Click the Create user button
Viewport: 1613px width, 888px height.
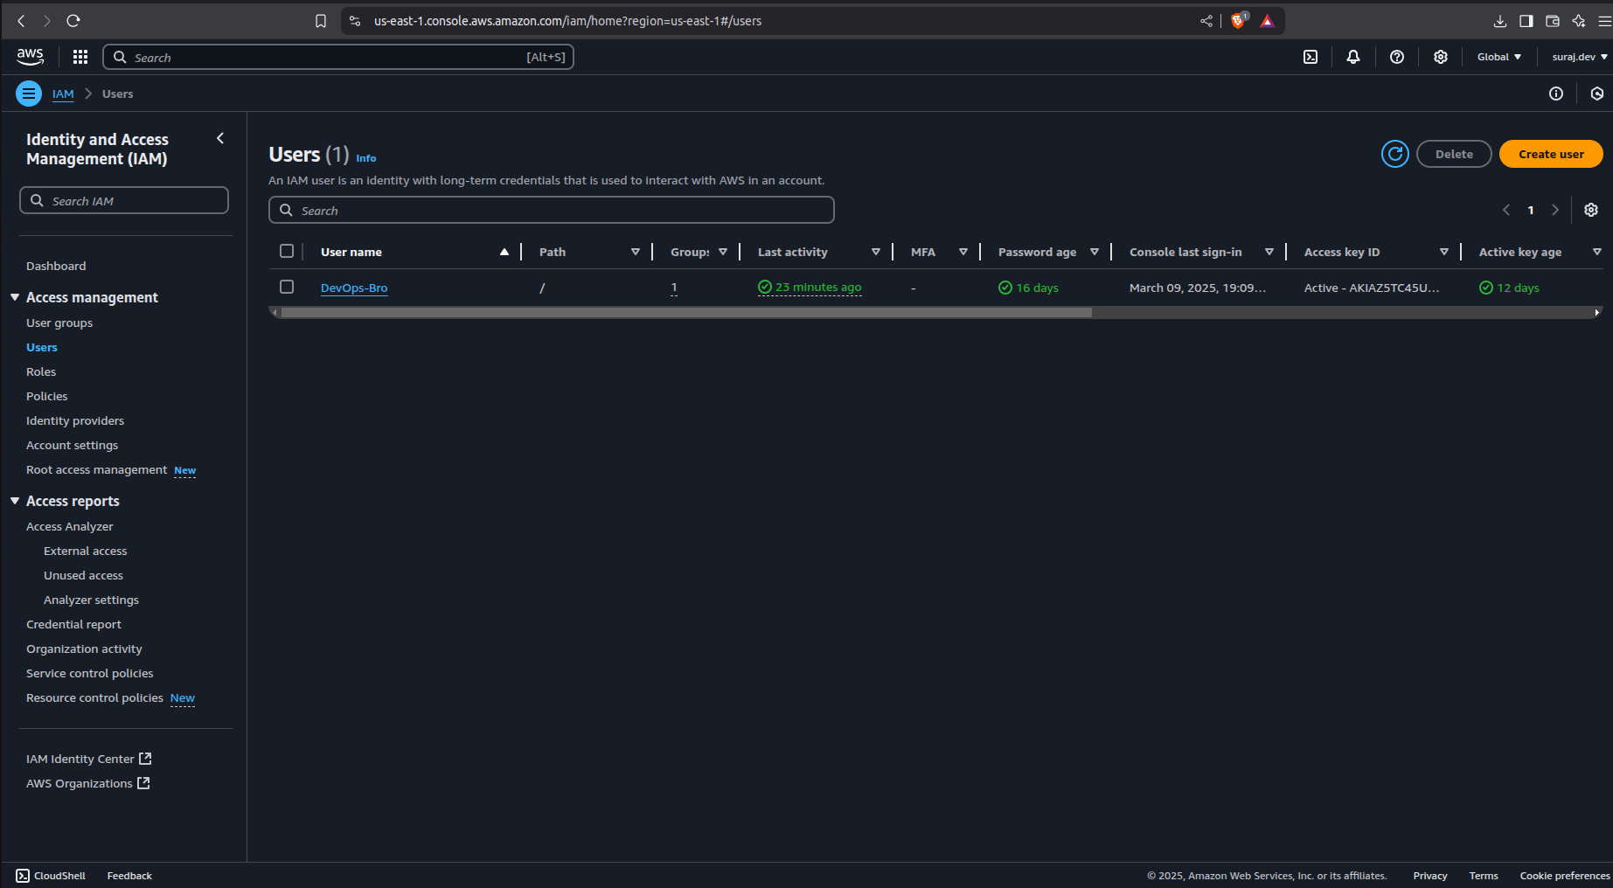pos(1551,154)
